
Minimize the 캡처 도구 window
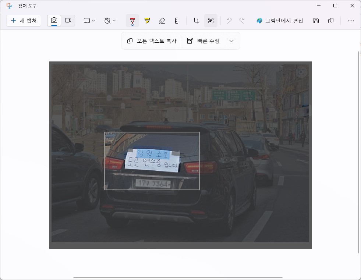click(319, 6)
